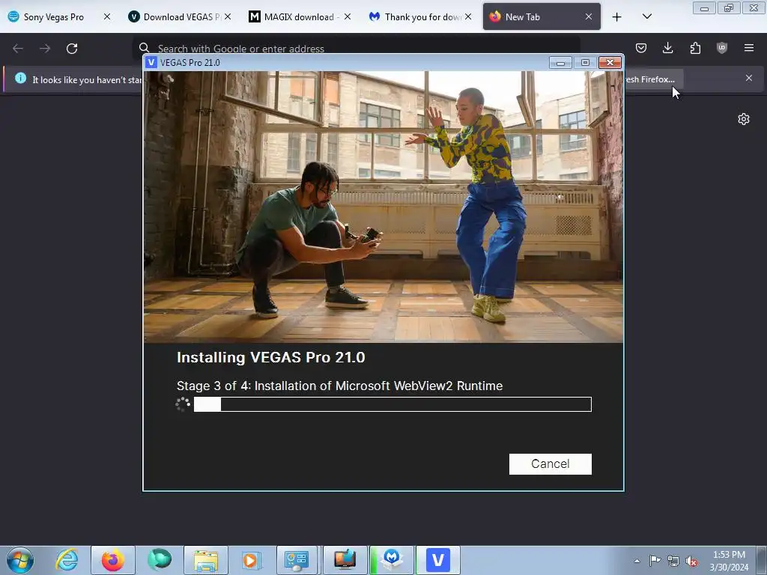767x575 pixels.
Task: Show hidden system tray icons arrow
Action: click(637, 561)
